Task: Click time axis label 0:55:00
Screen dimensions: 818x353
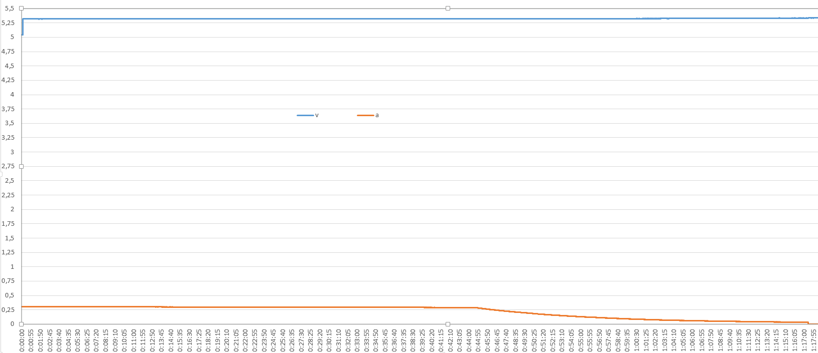Action: (x=581, y=340)
